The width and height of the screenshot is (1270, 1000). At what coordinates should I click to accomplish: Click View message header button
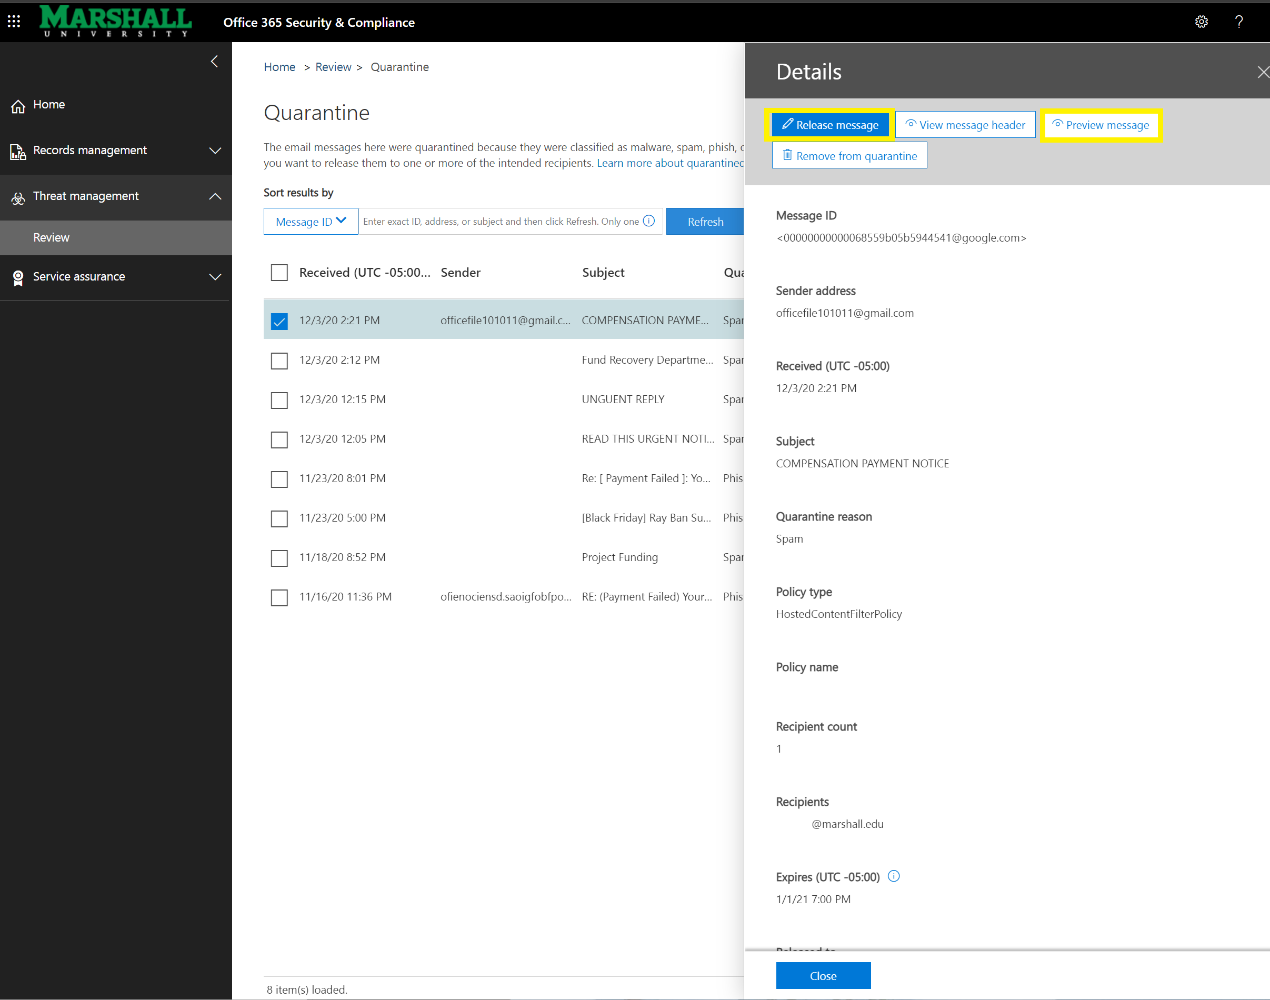pyautogui.click(x=965, y=125)
